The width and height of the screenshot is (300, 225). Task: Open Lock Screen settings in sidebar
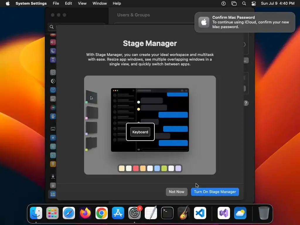pos(53,177)
